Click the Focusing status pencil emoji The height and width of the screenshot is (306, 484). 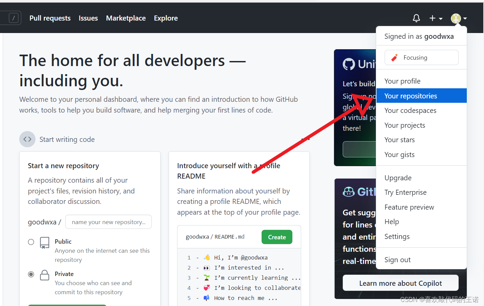pyautogui.click(x=394, y=58)
